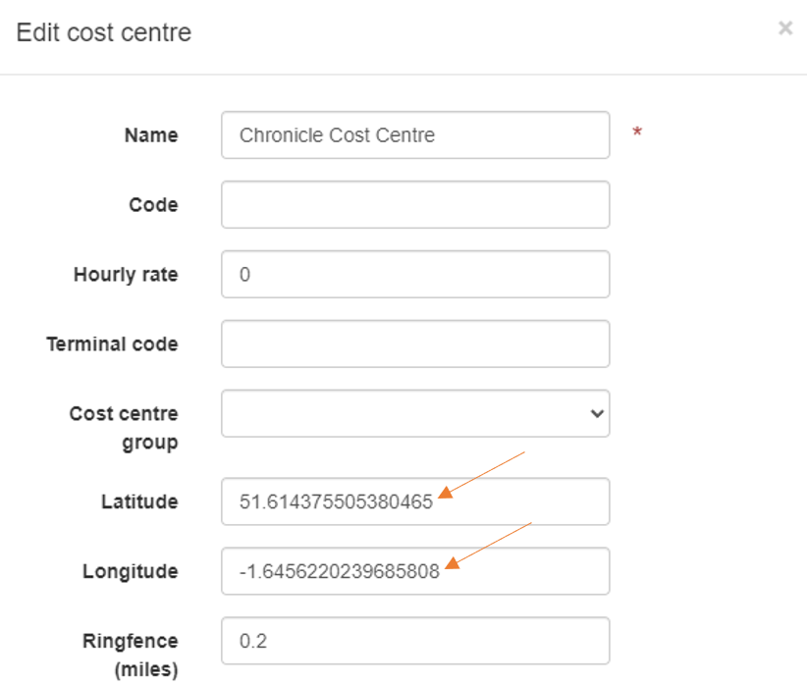
Task: Close the Edit cost centre dialog
Action: [784, 27]
